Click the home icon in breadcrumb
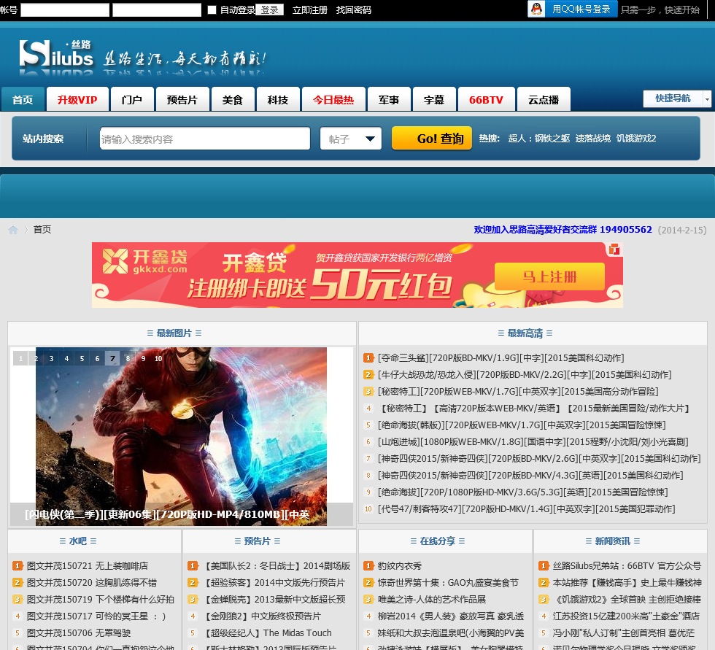The width and height of the screenshot is (715, 650). [13, 230]
